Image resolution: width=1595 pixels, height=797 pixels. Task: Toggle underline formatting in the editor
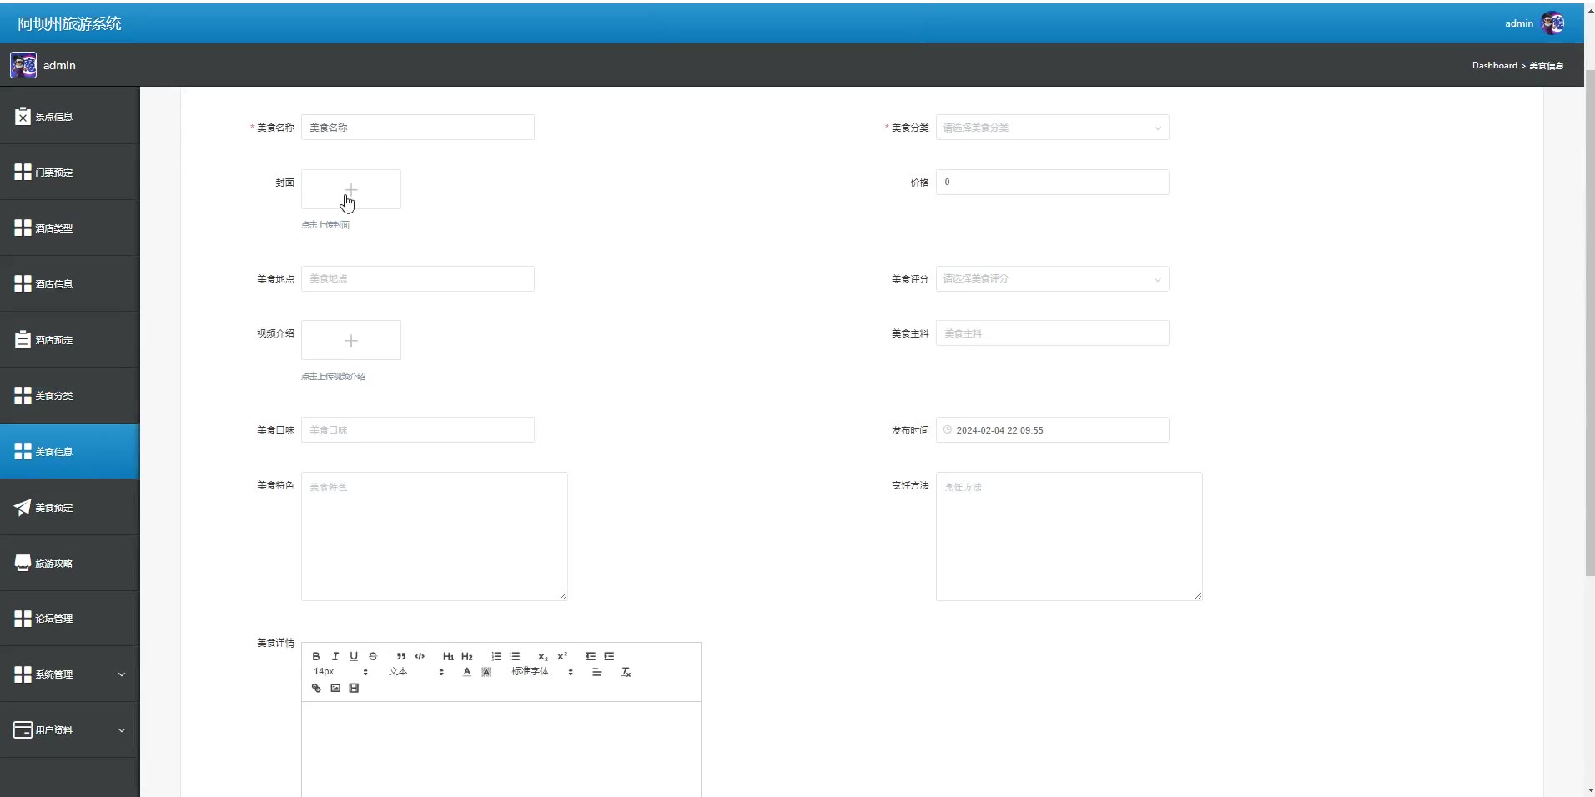[354, 656]
